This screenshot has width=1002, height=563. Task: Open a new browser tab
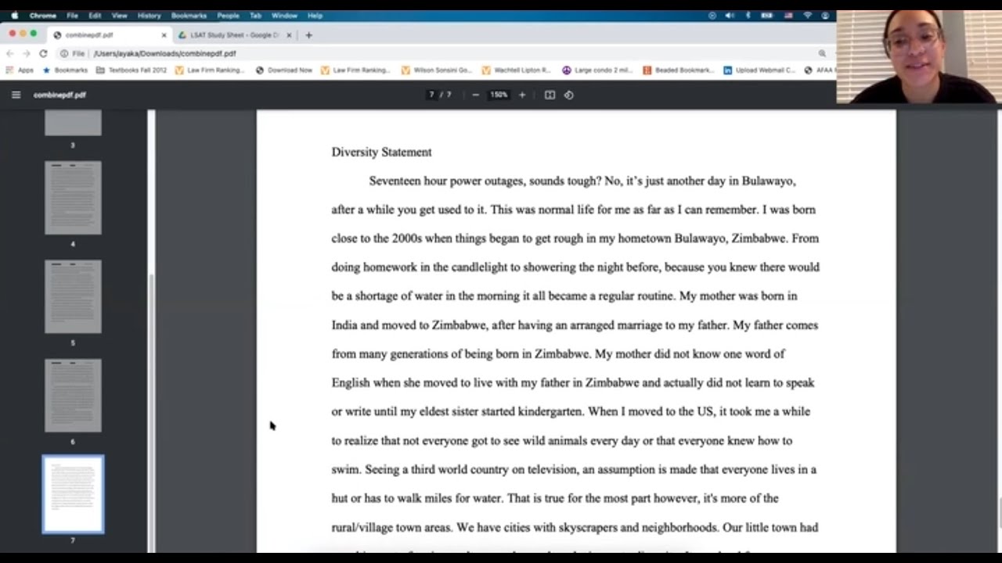(308, 35)
